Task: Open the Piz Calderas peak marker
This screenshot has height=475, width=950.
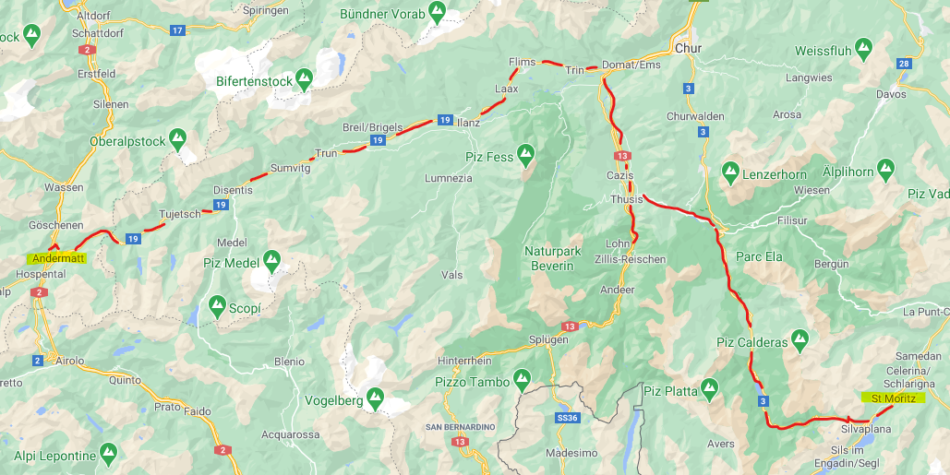Action: [800, 339]
